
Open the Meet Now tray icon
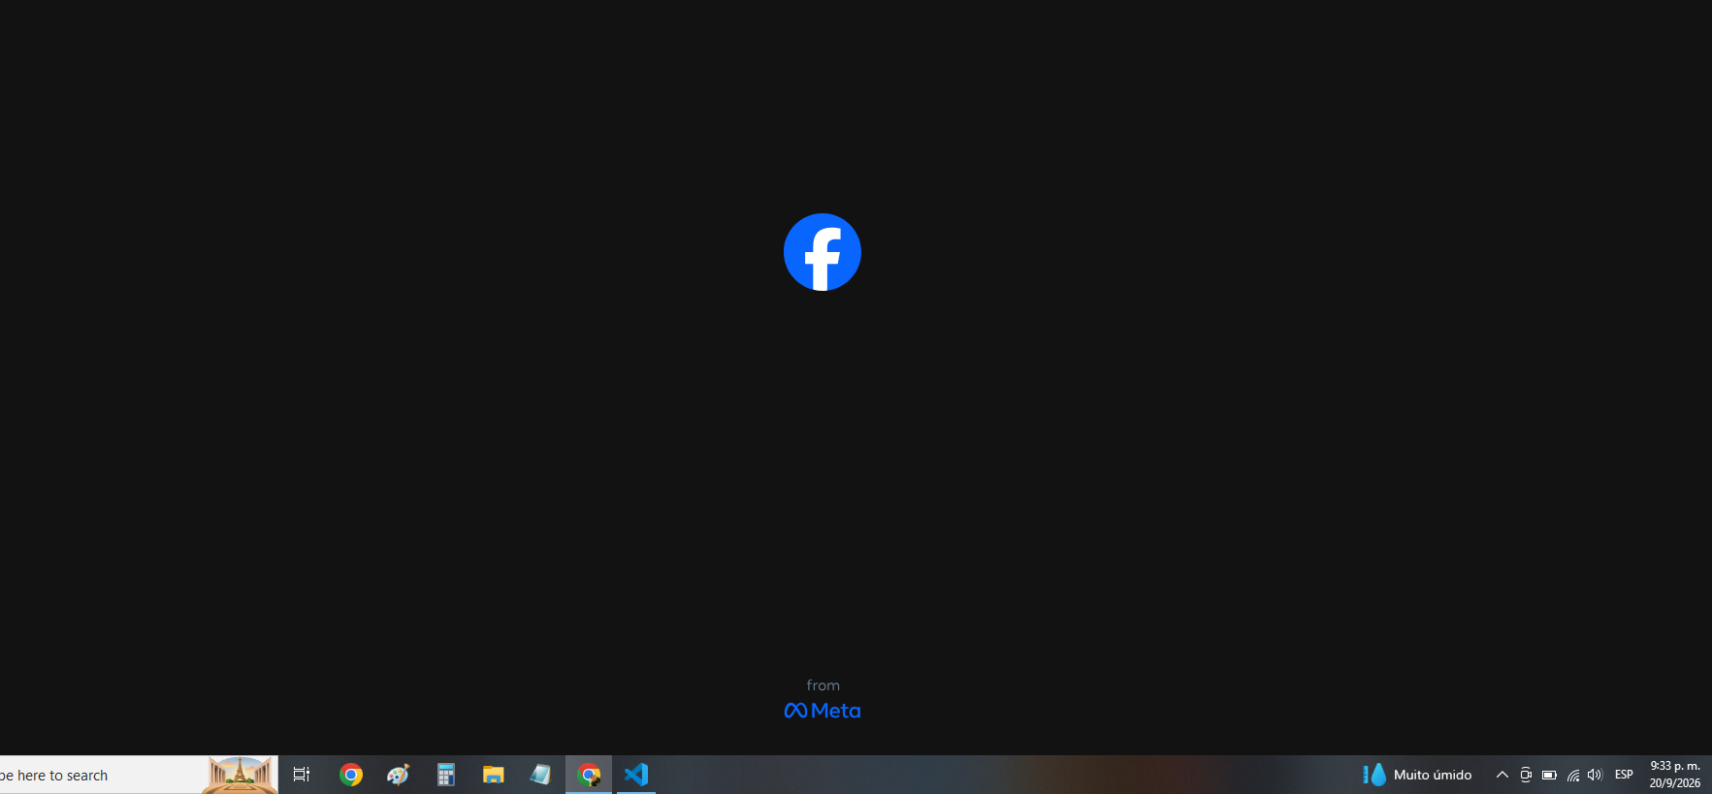click(1526, 775)
